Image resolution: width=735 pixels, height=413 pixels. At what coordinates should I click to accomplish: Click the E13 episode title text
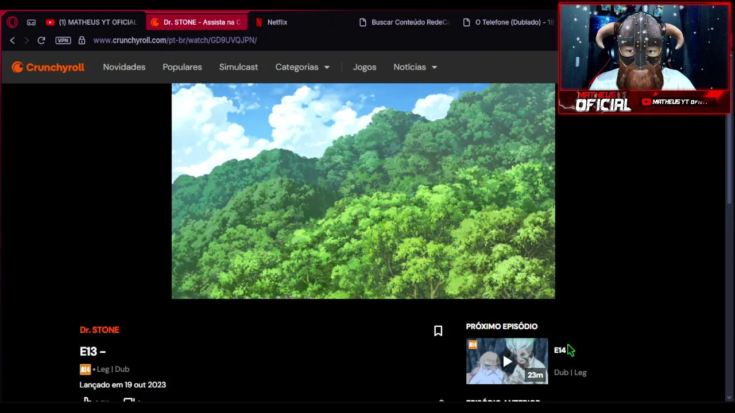(x=92, y=351)
